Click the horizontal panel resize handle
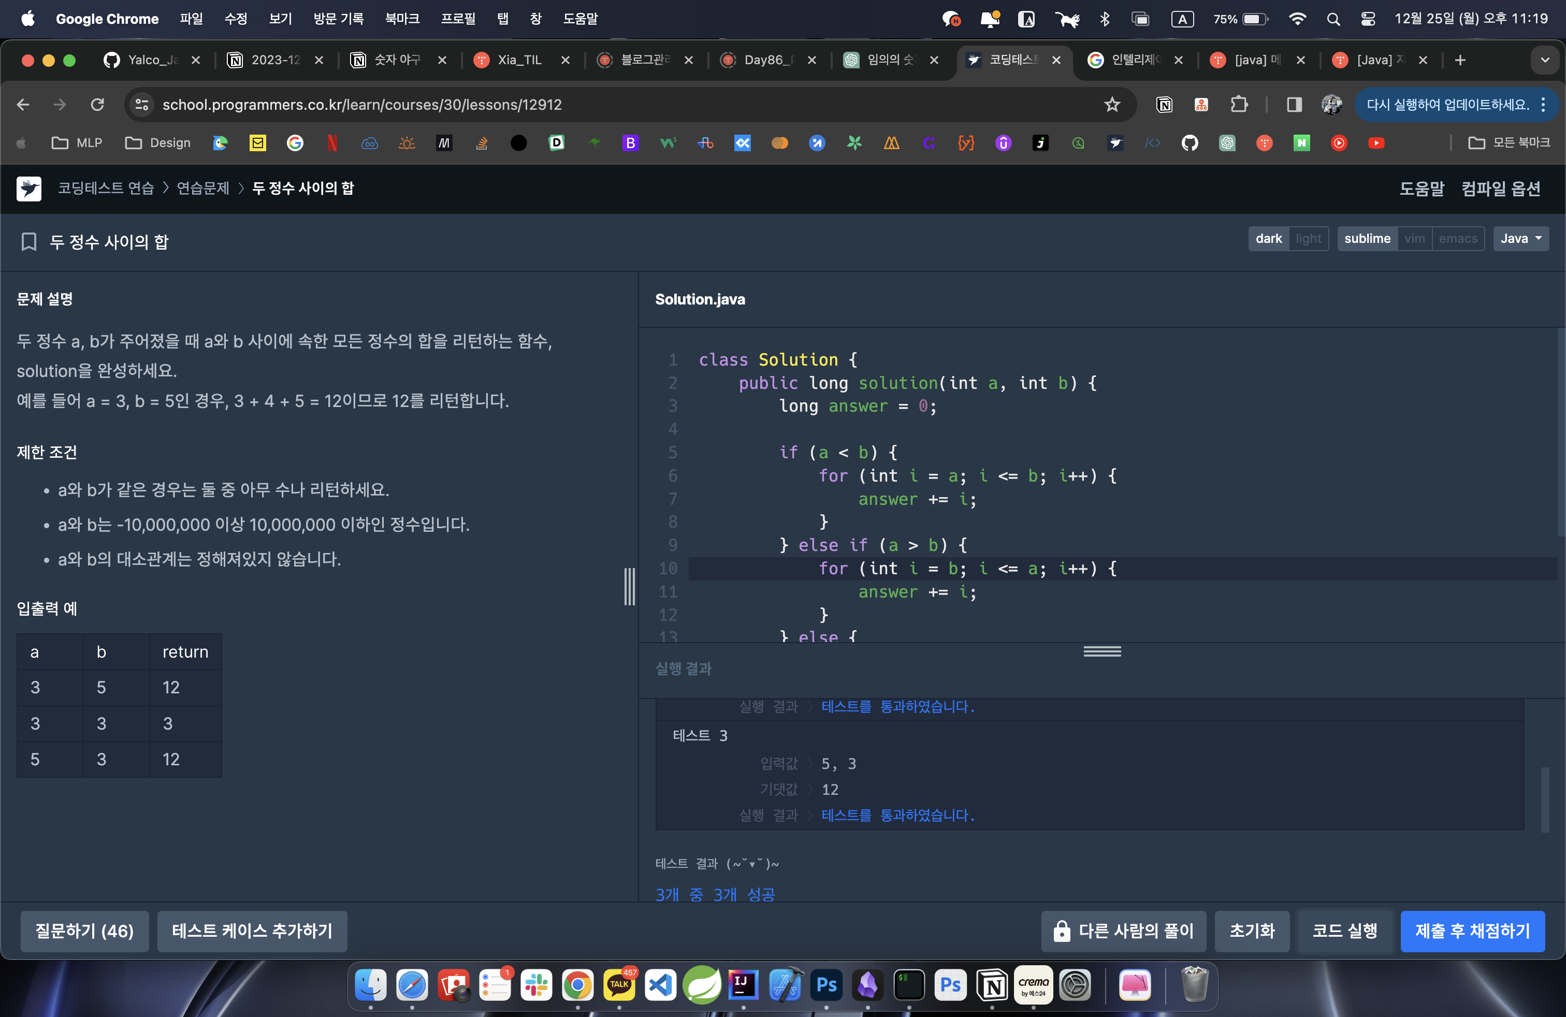Viewport: 1566px width, 1017px height. click(x=1102, y=651)
